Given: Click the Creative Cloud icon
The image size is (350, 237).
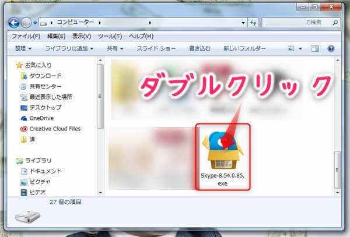Looking at the screenshot, I should (x=24, y=129).
